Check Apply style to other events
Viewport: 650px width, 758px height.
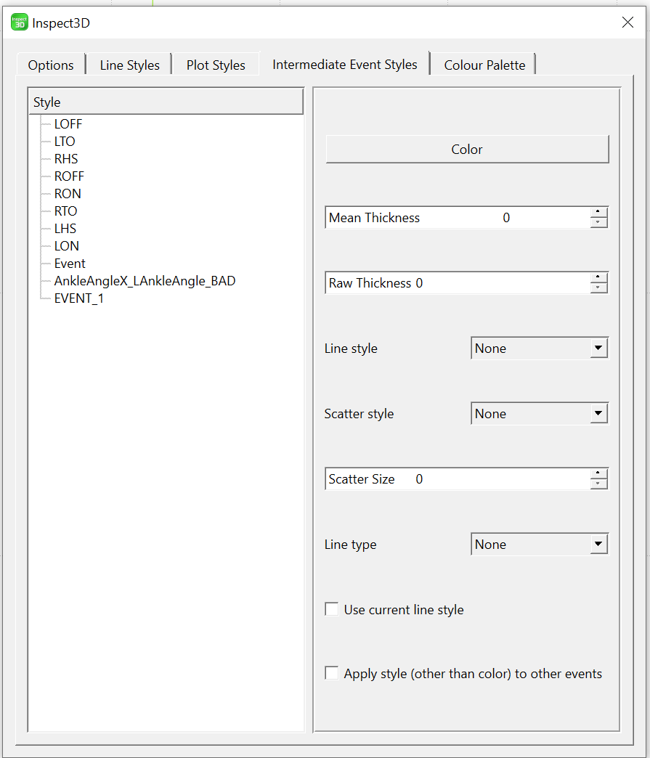coord(332,673)
